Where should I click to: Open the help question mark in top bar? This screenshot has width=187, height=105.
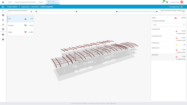(x=167, y=2)
